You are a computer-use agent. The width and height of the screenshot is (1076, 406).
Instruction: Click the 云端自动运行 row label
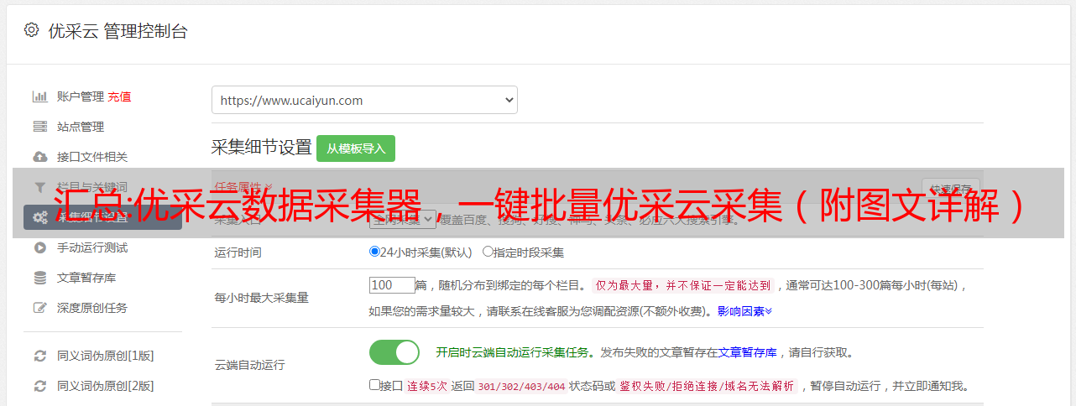tap(250, 365)
